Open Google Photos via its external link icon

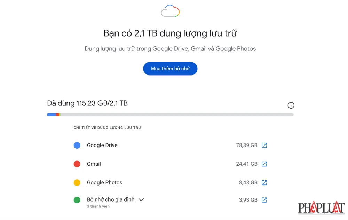(x=264, y=182)
